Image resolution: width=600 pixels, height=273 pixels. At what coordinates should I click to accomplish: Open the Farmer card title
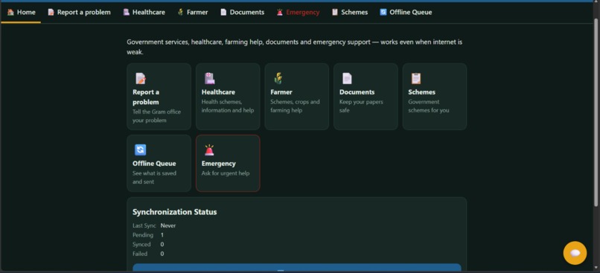(x=281, y=92)
